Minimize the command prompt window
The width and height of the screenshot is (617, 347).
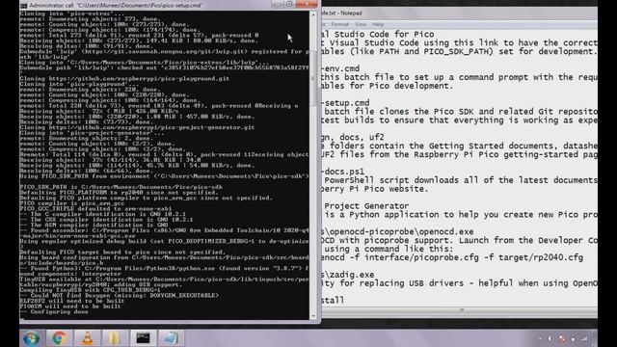tap(277, 4)
